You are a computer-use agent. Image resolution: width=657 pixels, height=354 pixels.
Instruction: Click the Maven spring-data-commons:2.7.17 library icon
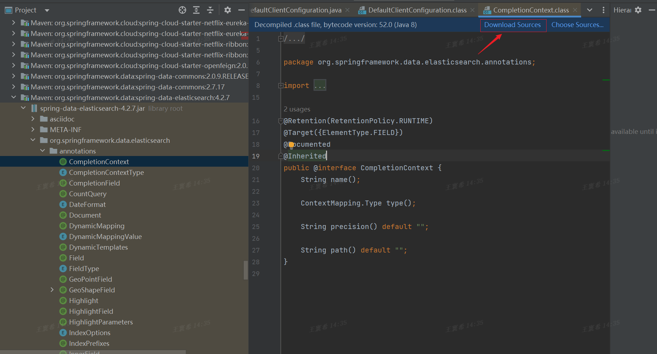25,87
